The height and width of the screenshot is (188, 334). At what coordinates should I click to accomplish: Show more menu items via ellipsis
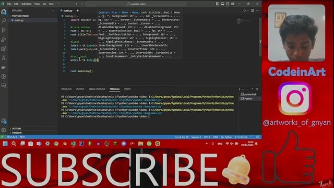[x=58, y=4]
